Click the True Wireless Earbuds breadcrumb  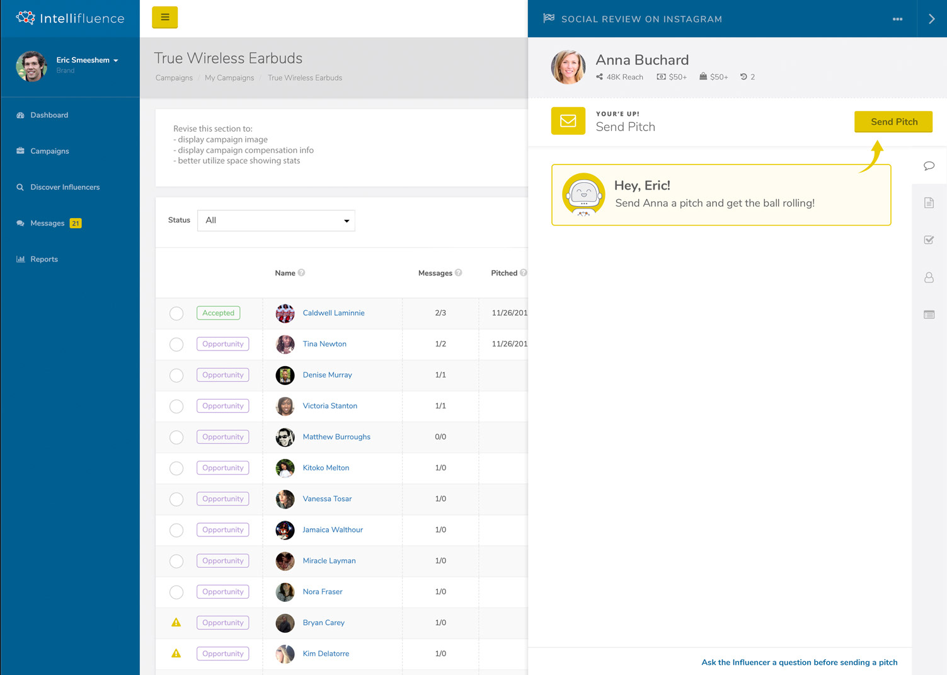[305, 78]
